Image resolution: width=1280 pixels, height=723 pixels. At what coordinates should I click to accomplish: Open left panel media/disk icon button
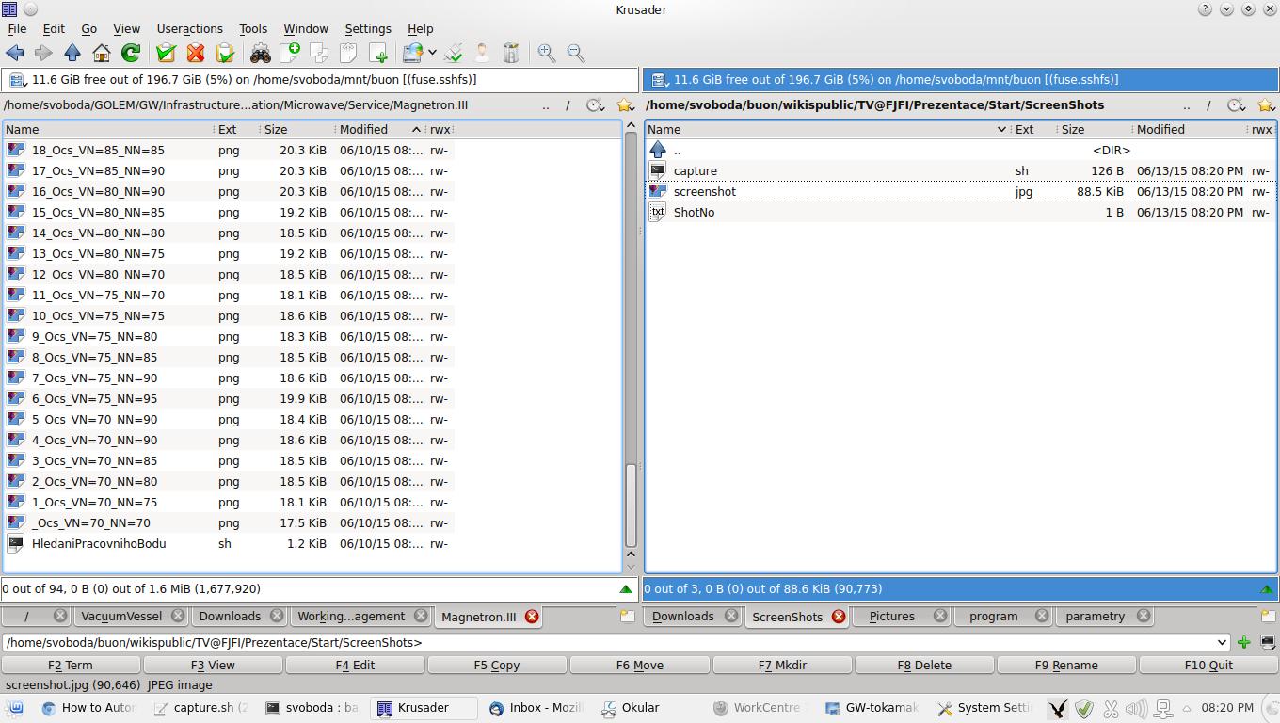tap(17, 80)
